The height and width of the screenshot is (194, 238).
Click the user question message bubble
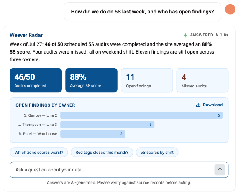point(142,12)
